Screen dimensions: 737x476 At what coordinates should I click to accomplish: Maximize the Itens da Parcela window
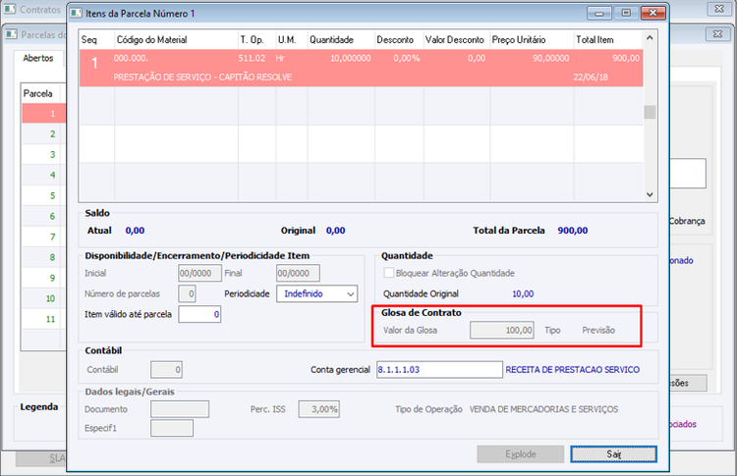626,13
